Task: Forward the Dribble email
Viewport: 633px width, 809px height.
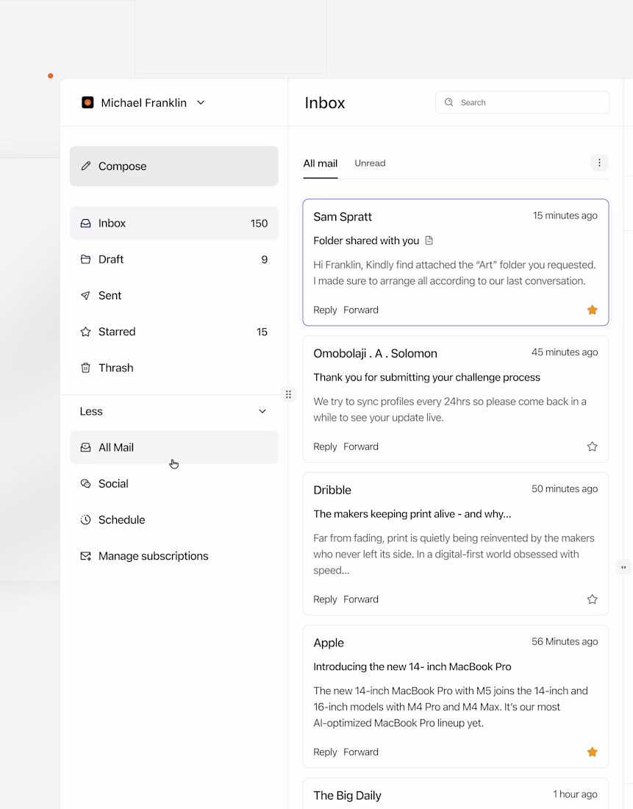Action: pyautogui.click(x=361, y=599)
